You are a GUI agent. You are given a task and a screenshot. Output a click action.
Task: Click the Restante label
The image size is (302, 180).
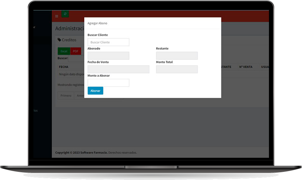(162, 49)
